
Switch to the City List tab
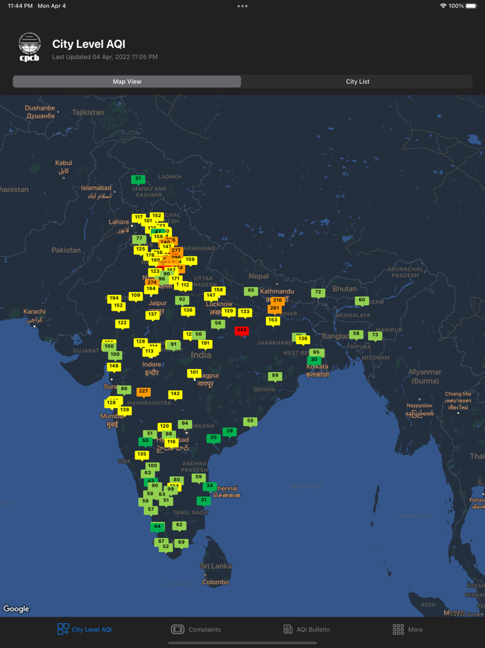pos(358,81)
